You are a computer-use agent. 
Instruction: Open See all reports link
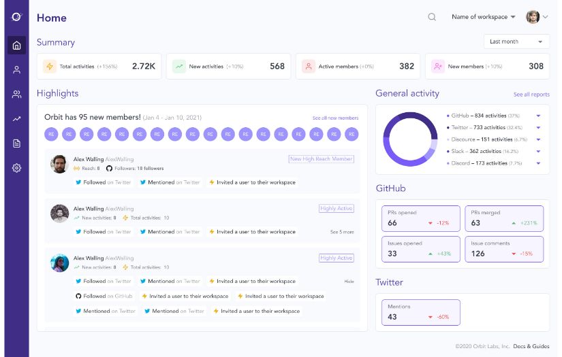point(531,95)
